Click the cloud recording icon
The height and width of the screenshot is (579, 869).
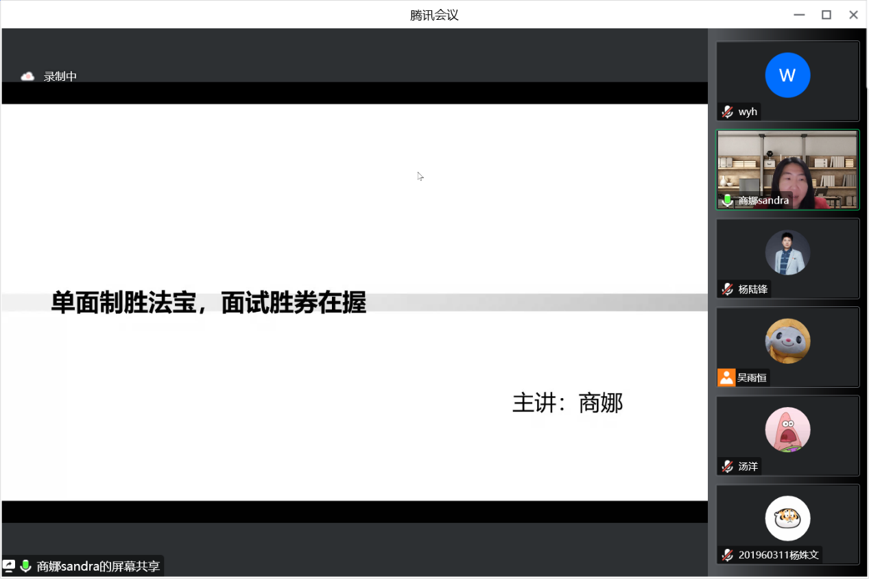pyautogui.click(x=27, y=77)
